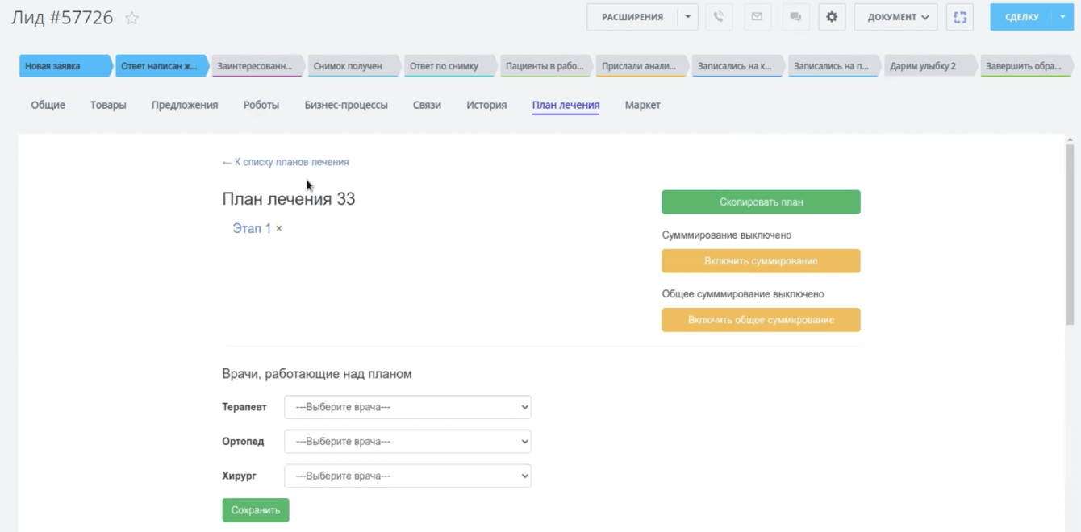The width and height of the screenshot is (1081, 532).
Task: Open settings gear icon
Action: (832, 17)
